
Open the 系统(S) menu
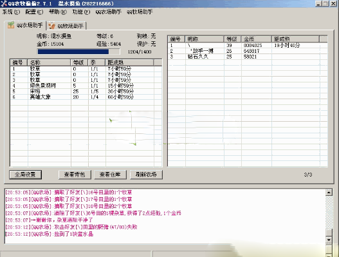point(11,12)
